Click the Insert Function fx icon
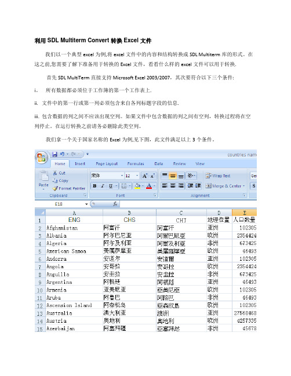Viewport: 291px width, 376px height. (115, 204)
